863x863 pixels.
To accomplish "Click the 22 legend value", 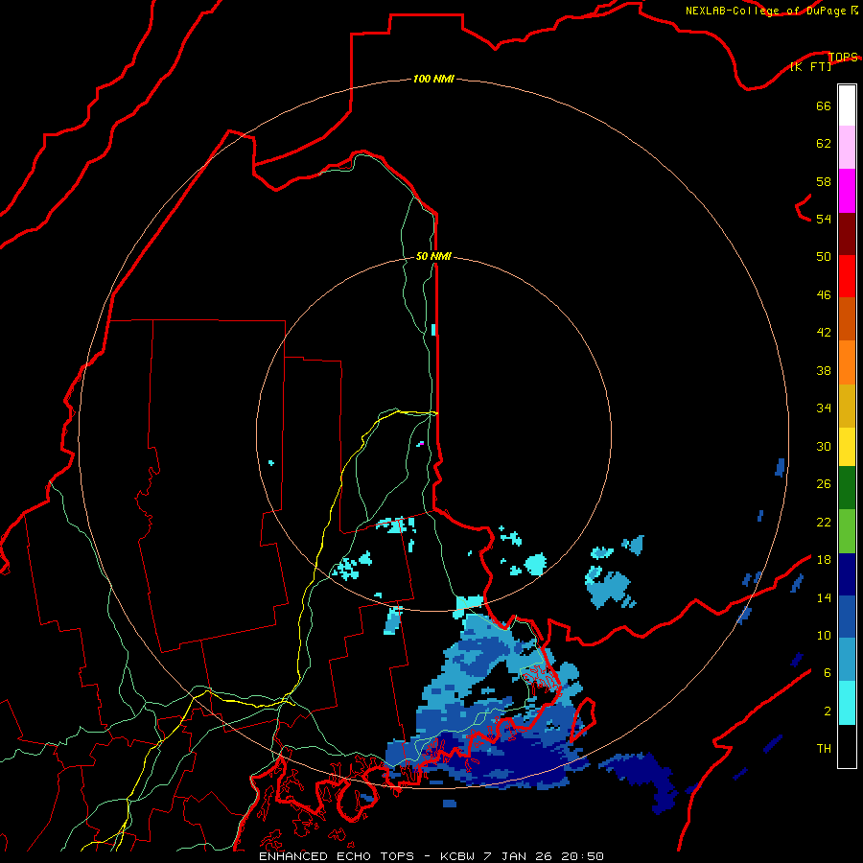I will point(824,522).
